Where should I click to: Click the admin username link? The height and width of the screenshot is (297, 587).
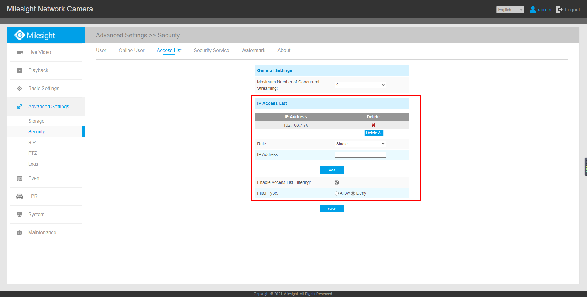pos(544,10)
